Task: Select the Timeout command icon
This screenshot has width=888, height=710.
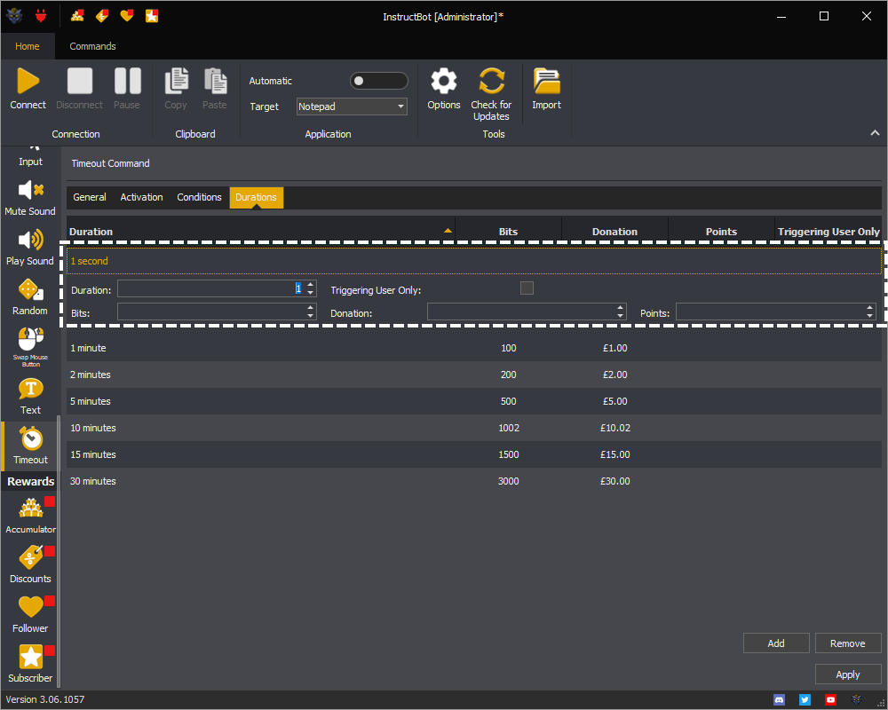Action: pyautogui.click(x=30, y=438)
